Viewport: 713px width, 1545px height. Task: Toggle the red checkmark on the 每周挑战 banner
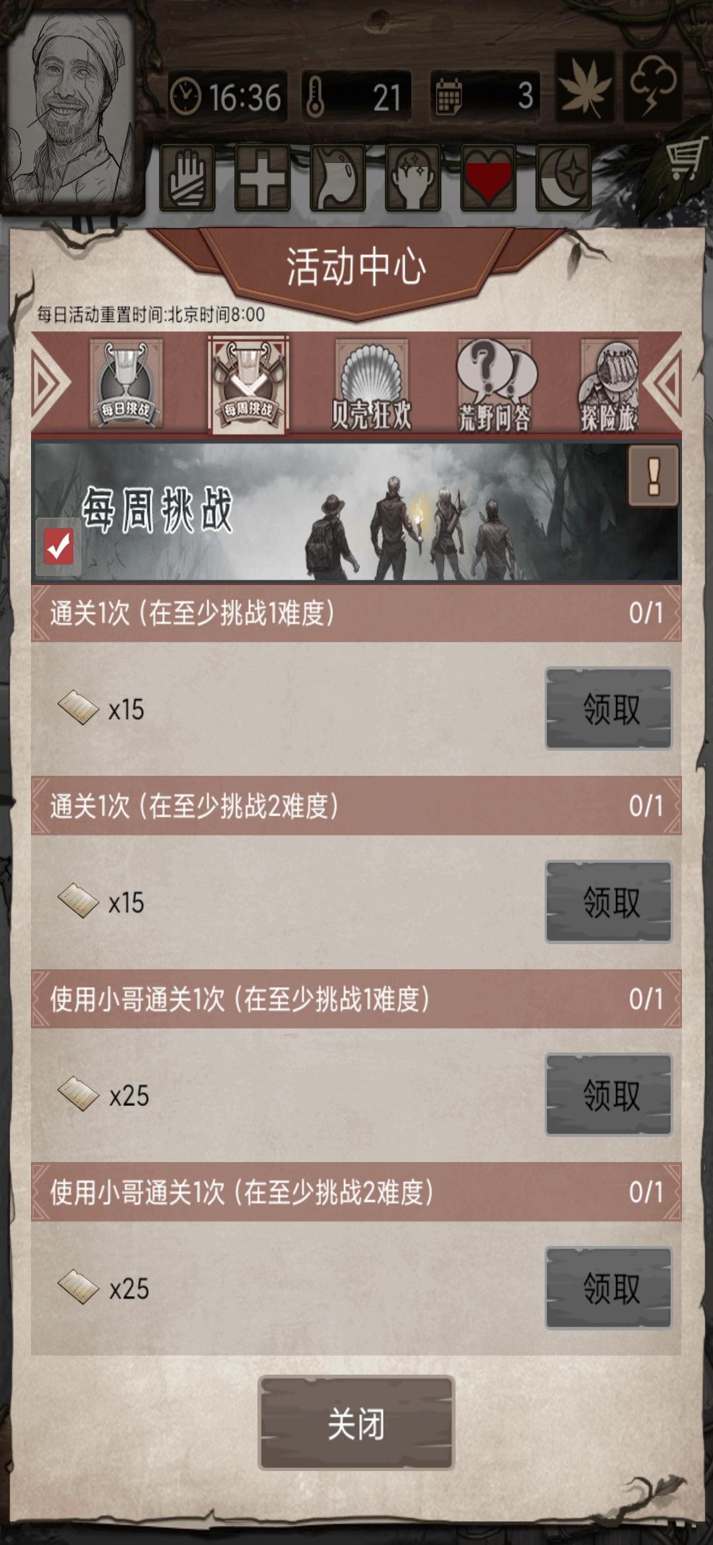pyautogui.click(x=58, y=547)
